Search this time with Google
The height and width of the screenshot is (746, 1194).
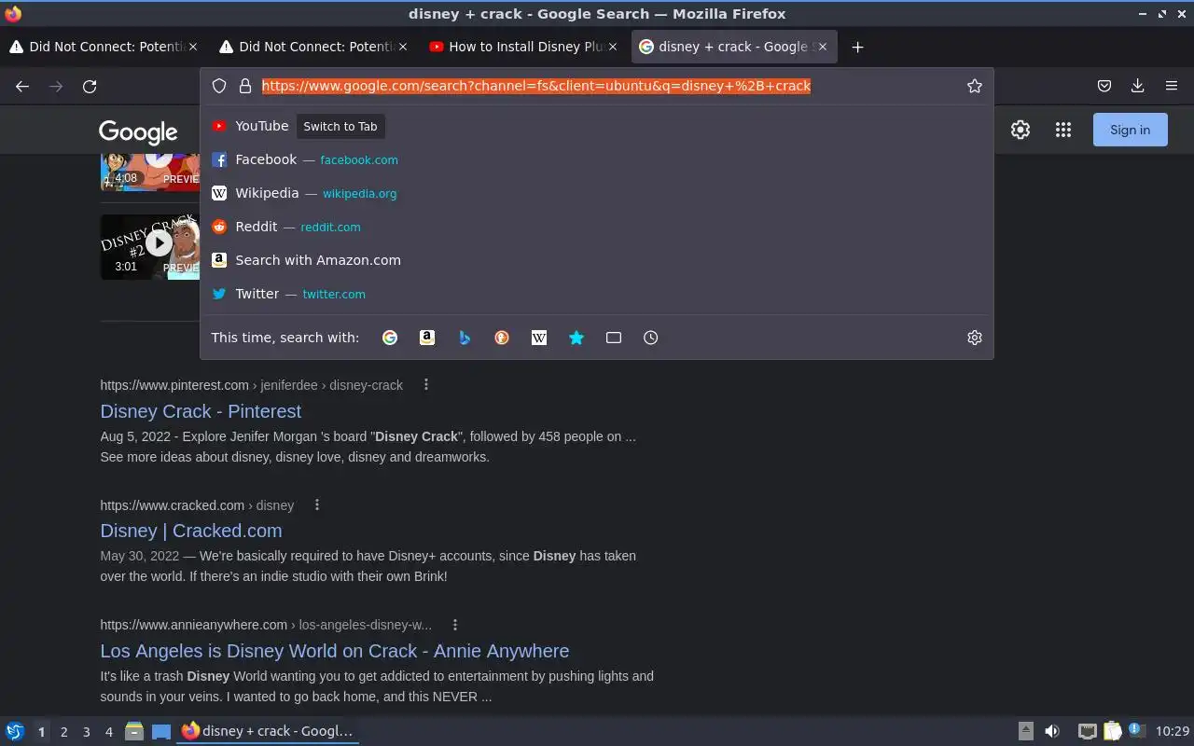390,338
